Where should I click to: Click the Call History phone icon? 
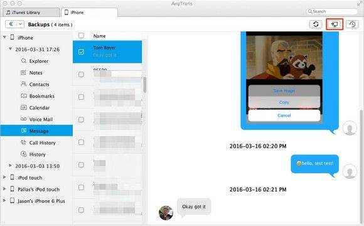pyautogui.click(x=23, y=143)
